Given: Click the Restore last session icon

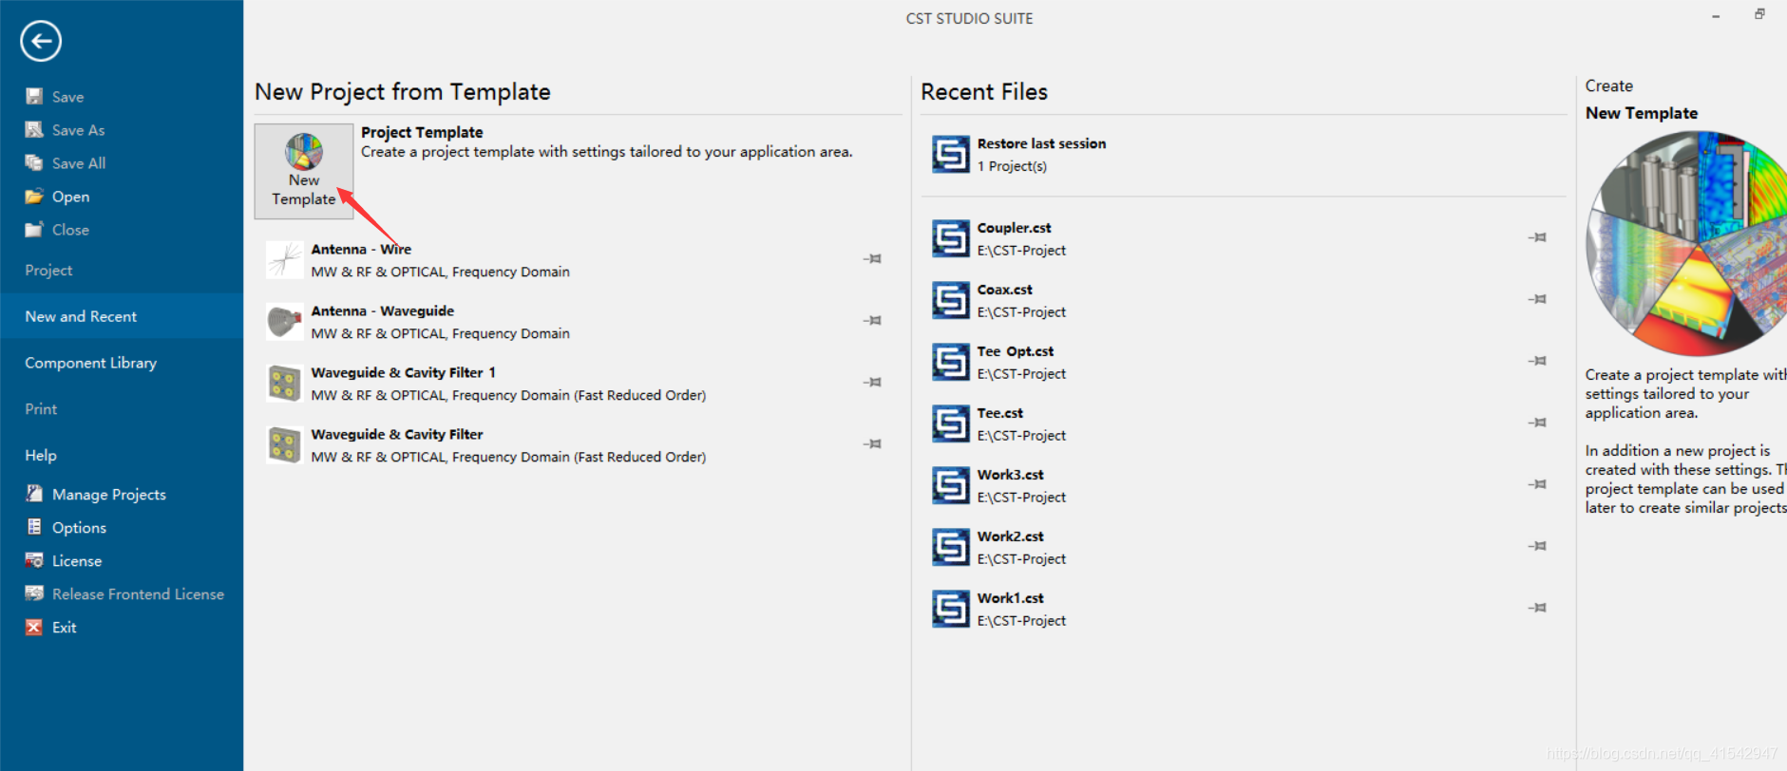Looking at the screenshot, I should (950, 154).
